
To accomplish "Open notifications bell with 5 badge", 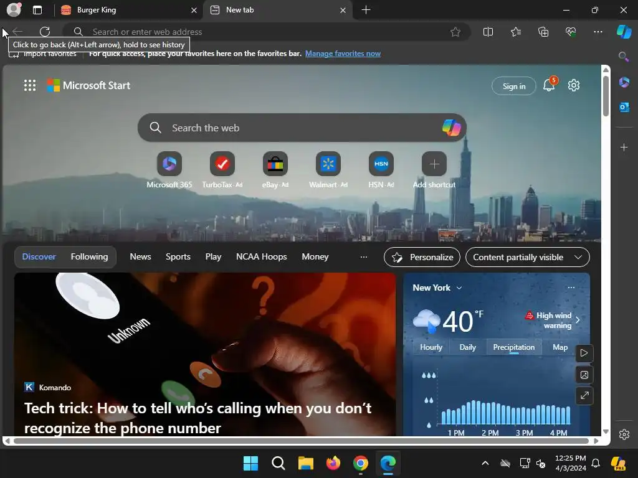I will pos(550,85).
